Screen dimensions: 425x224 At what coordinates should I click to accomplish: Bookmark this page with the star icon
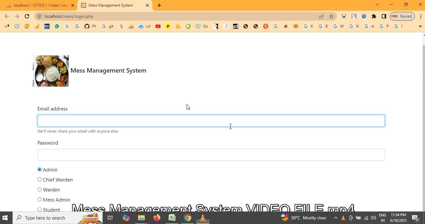(x=331, y=16)
